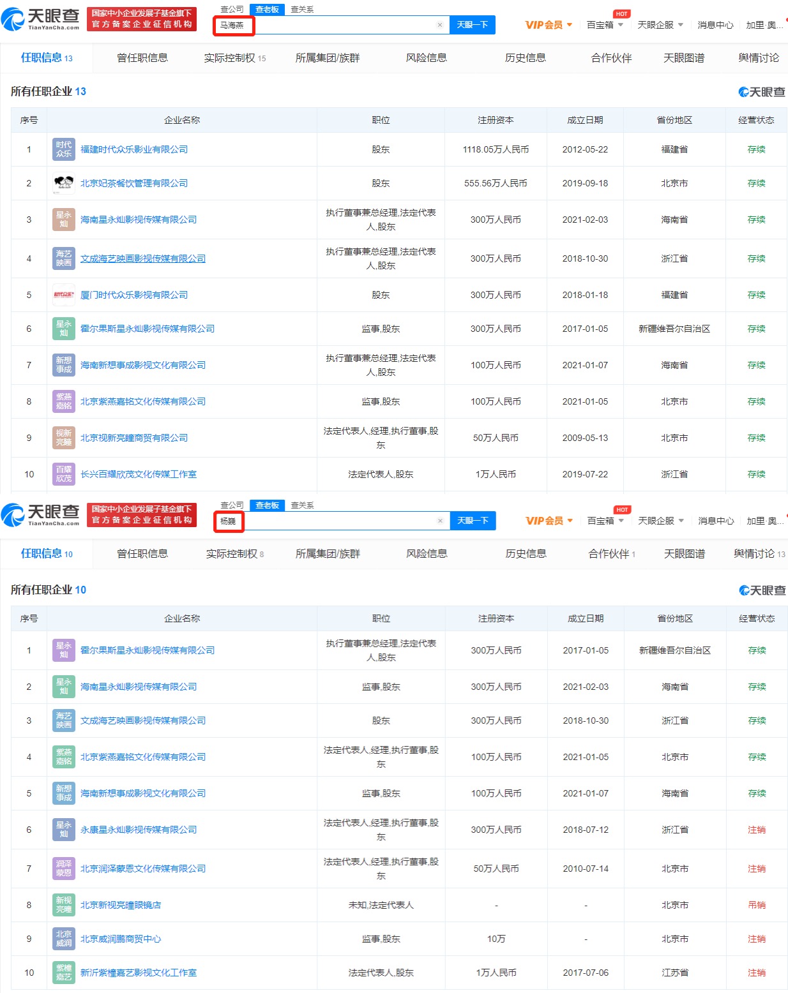Open company link 永康星永灿影视传媒有限公司
The image size is (788, 993).
pyautogui.click(x=139, y=830)
